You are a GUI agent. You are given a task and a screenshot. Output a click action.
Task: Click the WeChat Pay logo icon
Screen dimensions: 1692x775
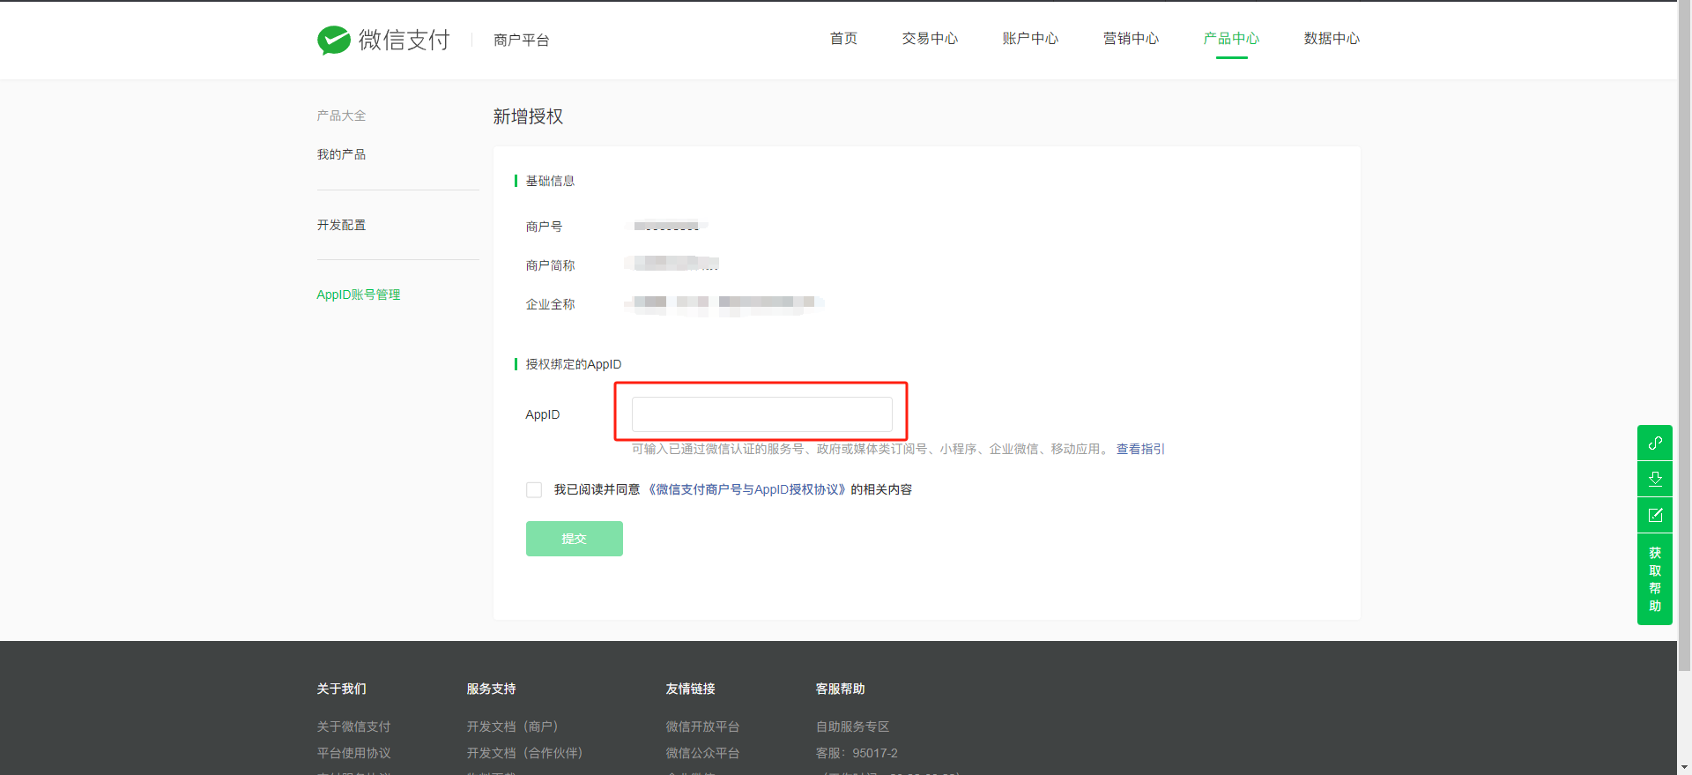click(334, 40)
